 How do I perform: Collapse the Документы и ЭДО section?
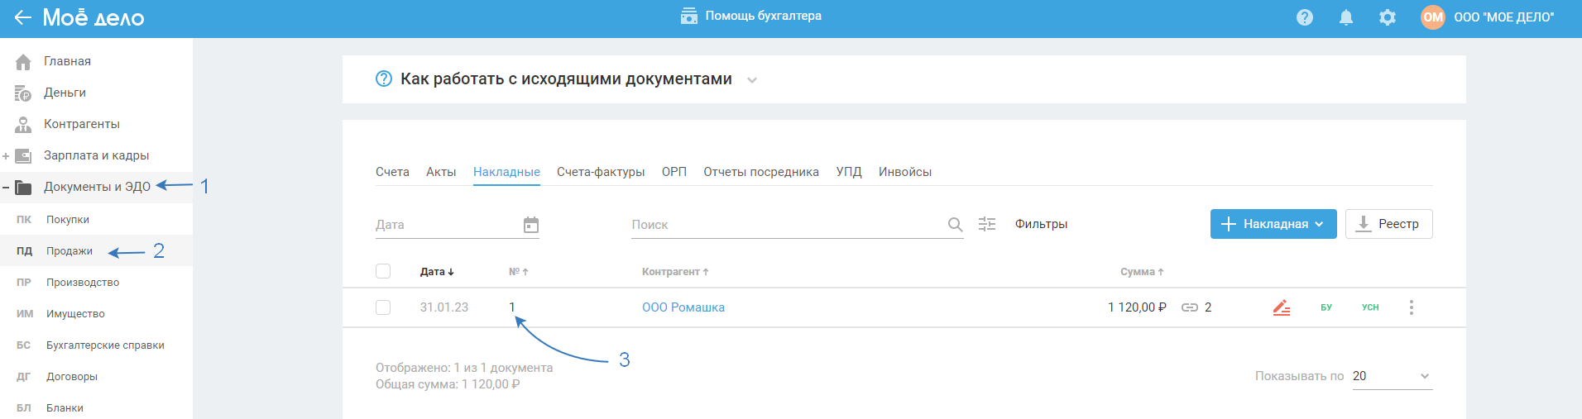point(7,188)
